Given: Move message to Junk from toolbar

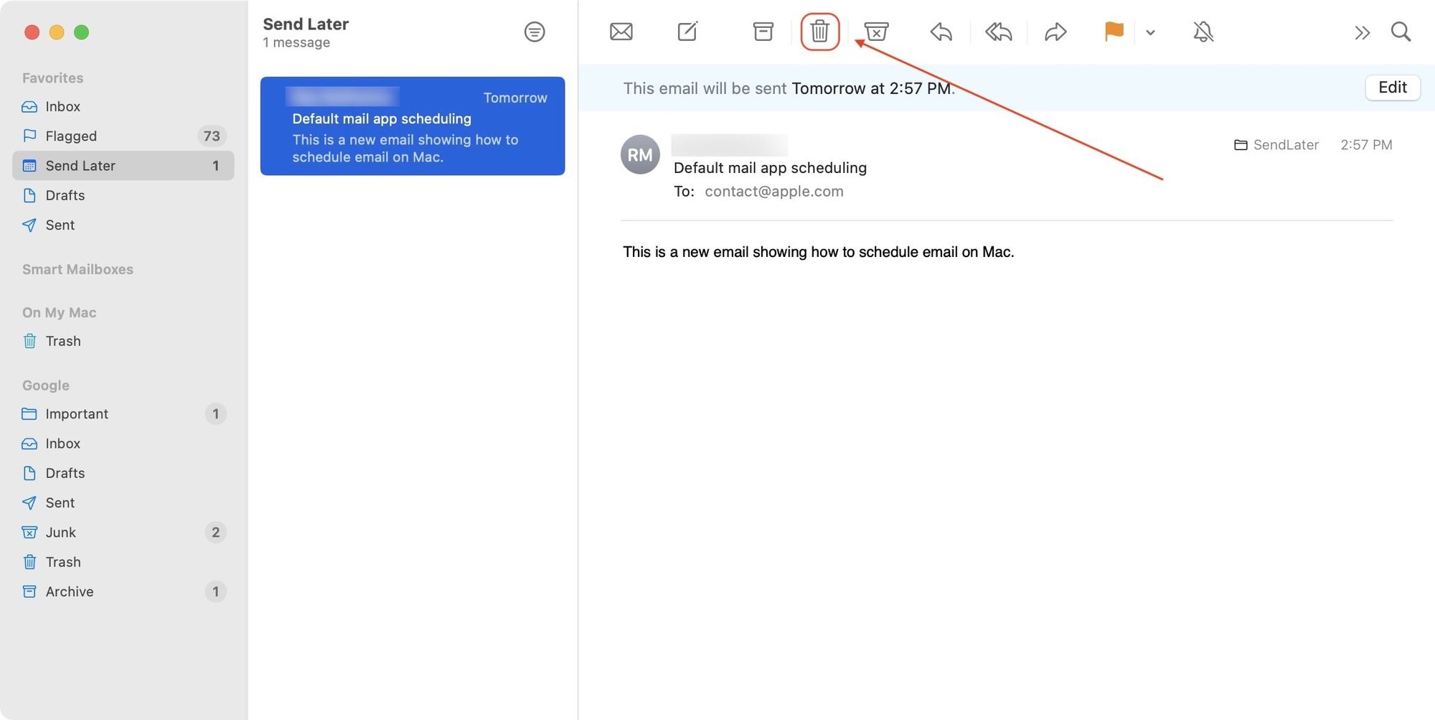Looking at the screenshot, I should click(876, 32).
